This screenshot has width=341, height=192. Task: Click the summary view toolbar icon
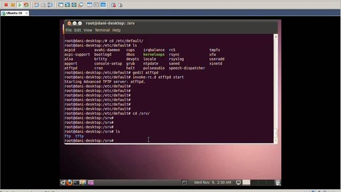tap(90, 5)
